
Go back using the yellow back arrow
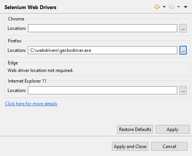click(157, 7)
